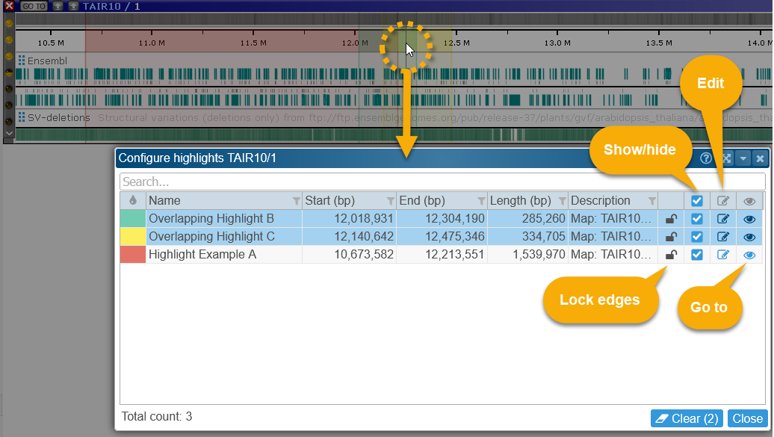Open the Start (bp) column filter
This screenshot has height=437, width=774.
point(390,201)
